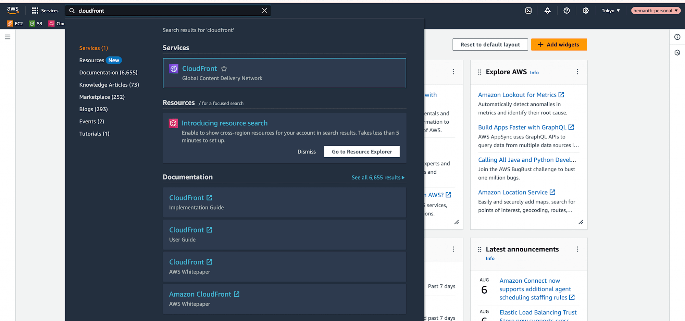This screenshot has width=685, height=321.
Task: Reset to default layout
Action: pos(490,45)
